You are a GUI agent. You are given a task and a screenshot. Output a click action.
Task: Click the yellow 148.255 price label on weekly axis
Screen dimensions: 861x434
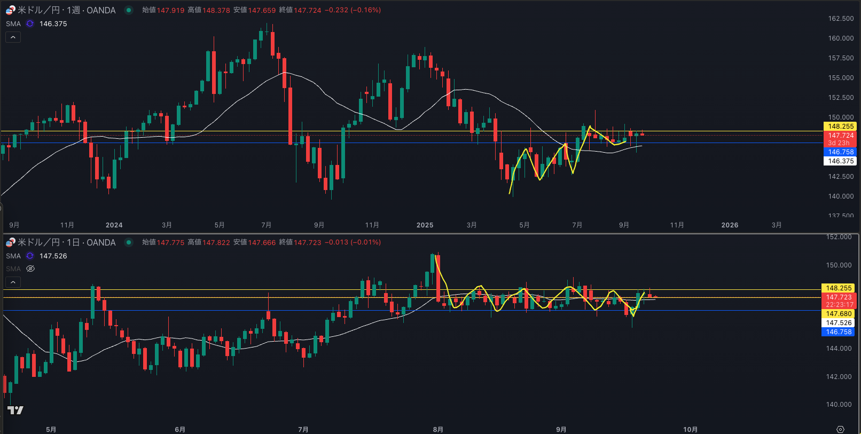840,127
